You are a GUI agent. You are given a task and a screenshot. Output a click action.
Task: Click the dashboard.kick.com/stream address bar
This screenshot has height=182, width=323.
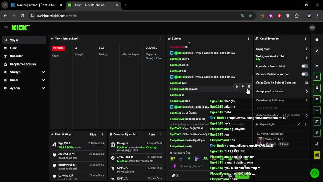(x=136, y=16)
